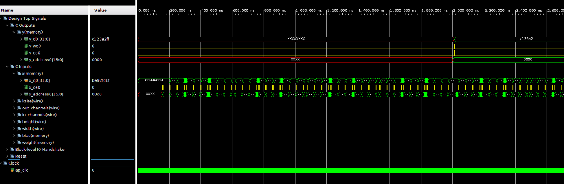The image size is (564, 184).
Task: Click the x_ce0 signal icon
Action: point(26,87)
